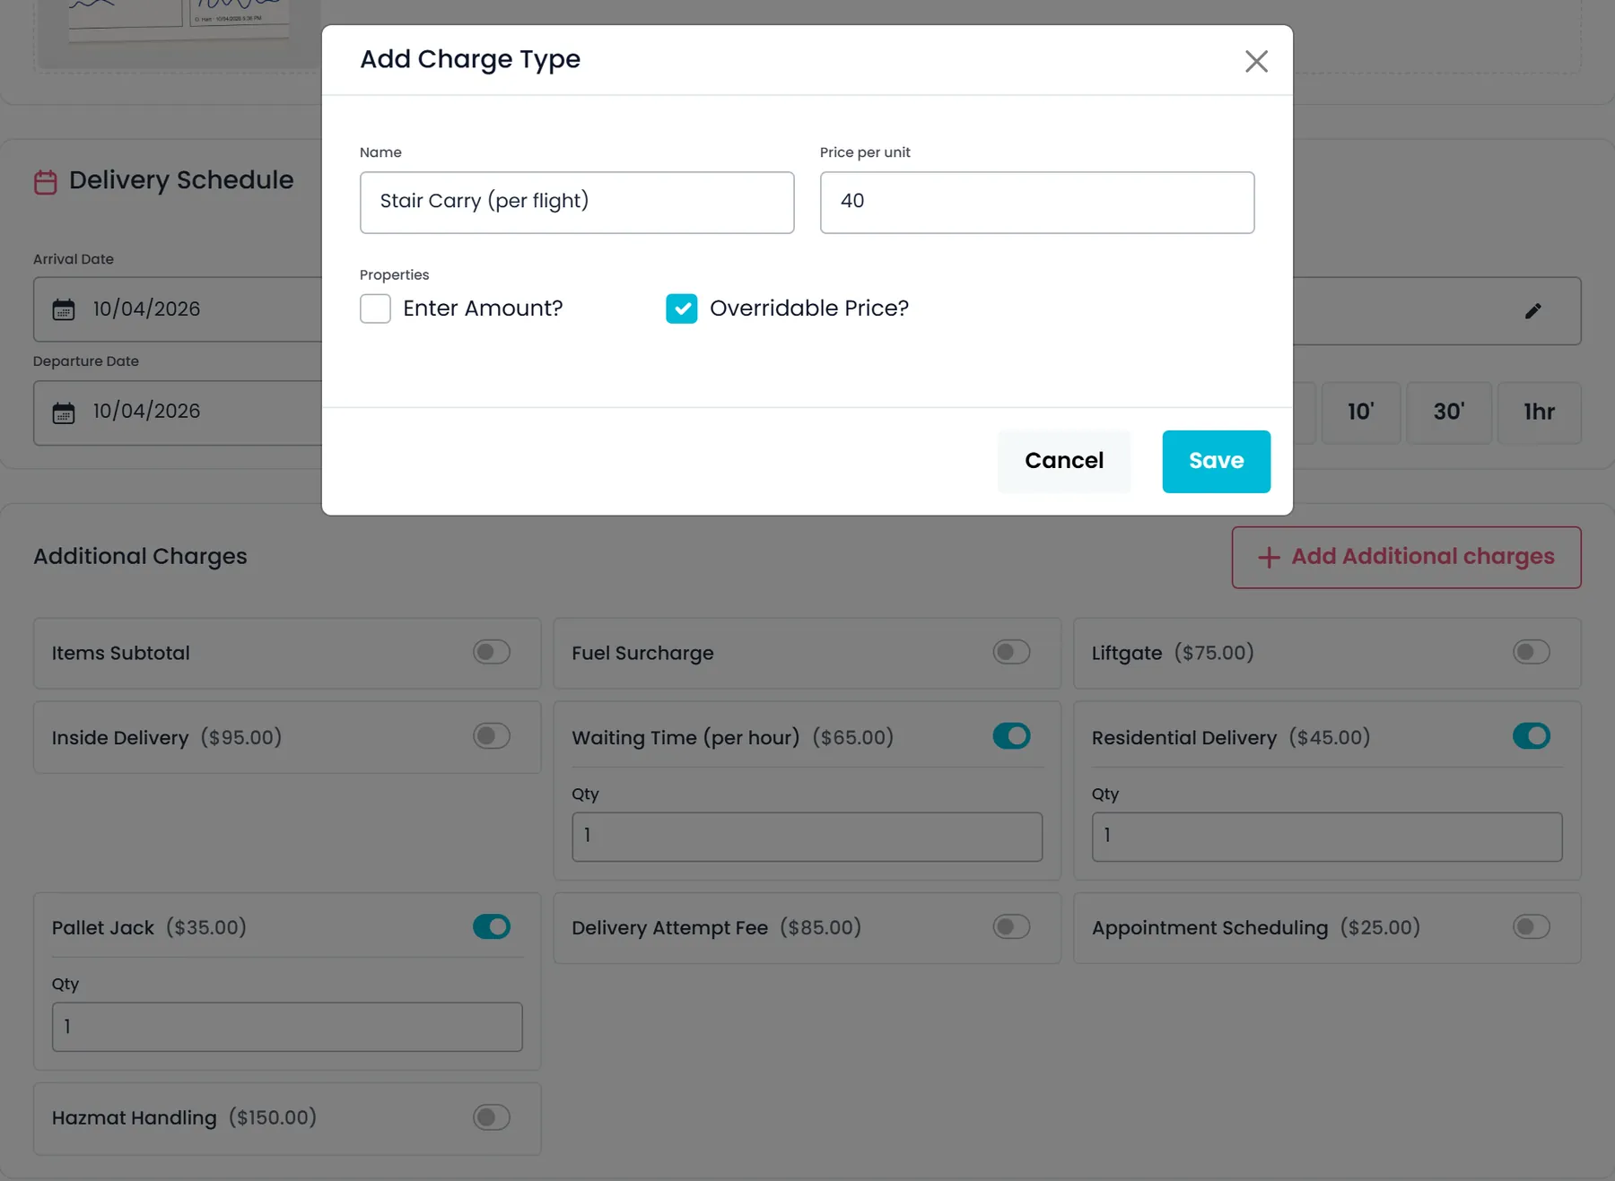Viewport: 1615px width, 1181px height.
Task: Click the Properties label
Action: click(394, 274)
